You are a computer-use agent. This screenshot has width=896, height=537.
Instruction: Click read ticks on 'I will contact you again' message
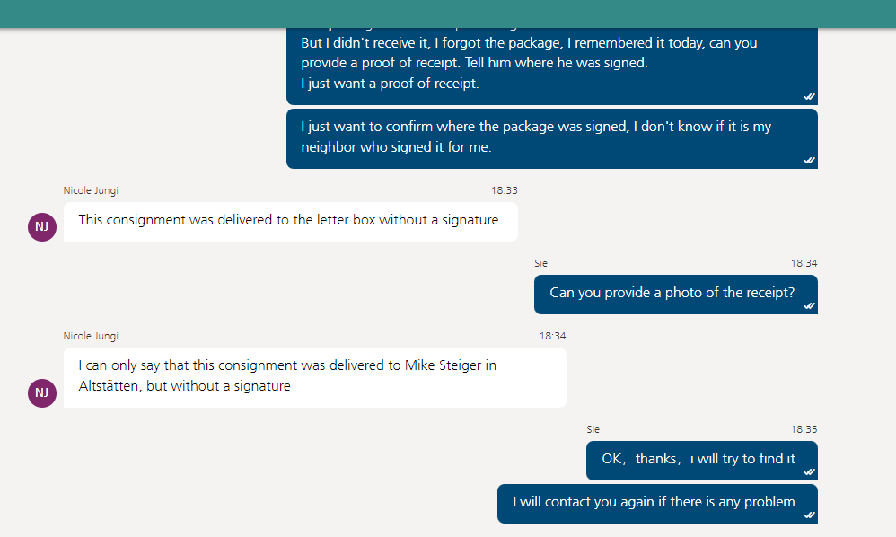coord(809,515)
